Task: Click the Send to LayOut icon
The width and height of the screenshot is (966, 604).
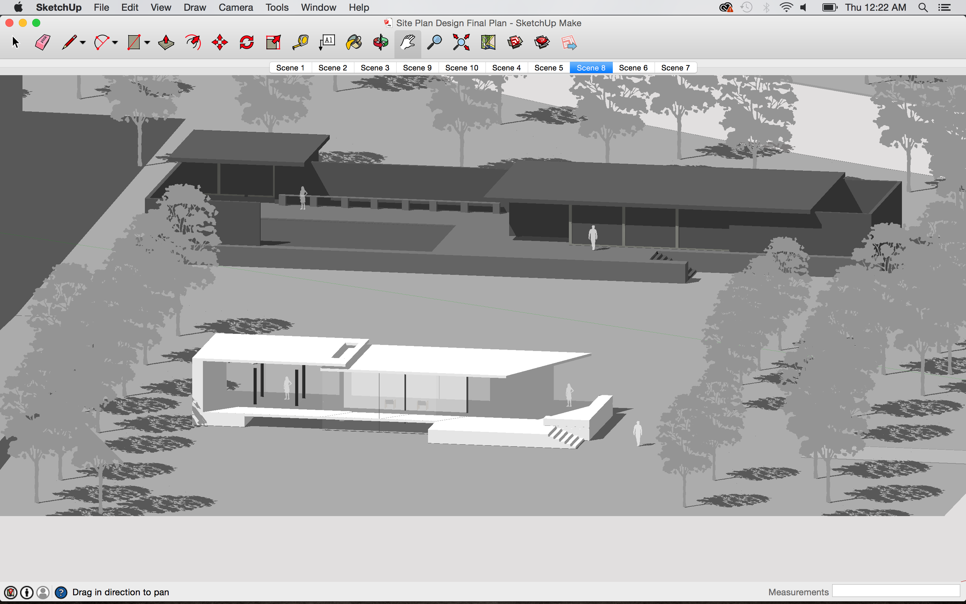Action: tap(569, 42)
